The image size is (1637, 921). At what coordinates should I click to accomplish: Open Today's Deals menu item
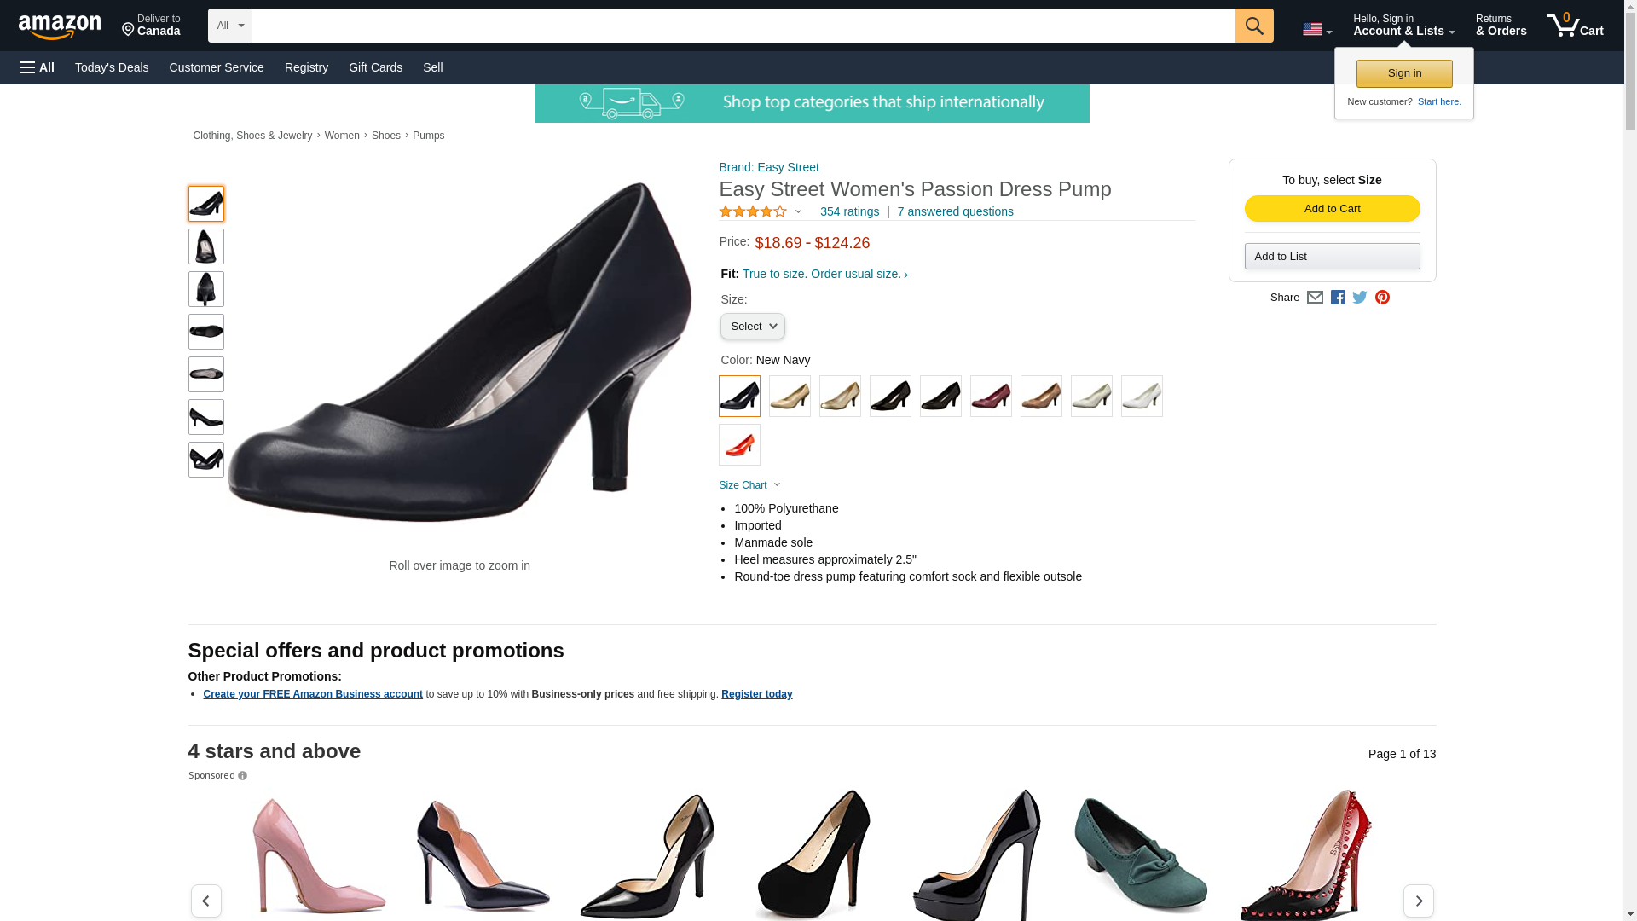(x=112, y=67)
